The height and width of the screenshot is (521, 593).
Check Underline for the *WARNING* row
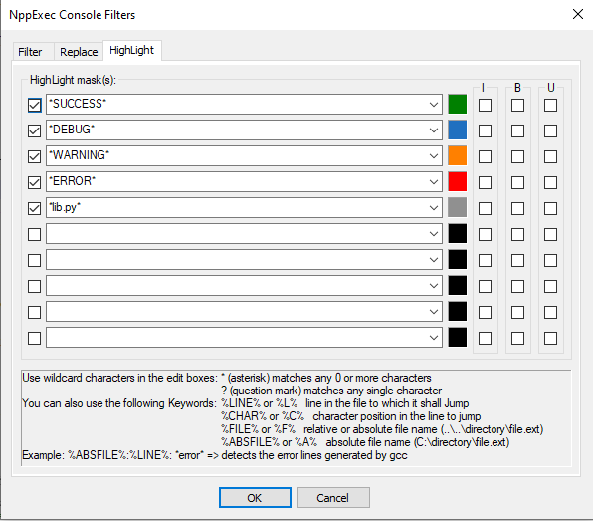click(x=550, y=156)
